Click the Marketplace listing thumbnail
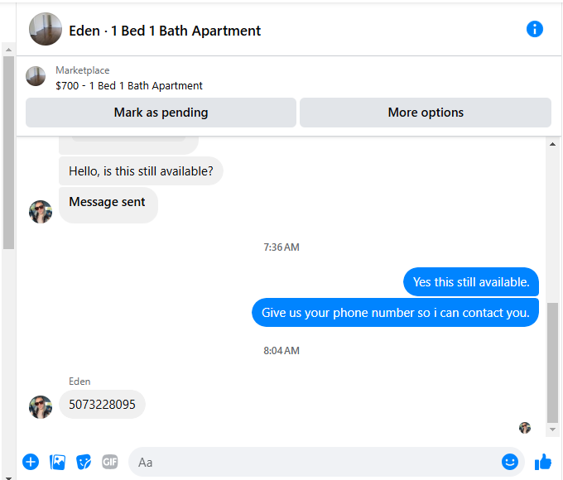Image resolution: width=563 pixels, height=480 pixels. 36,76
